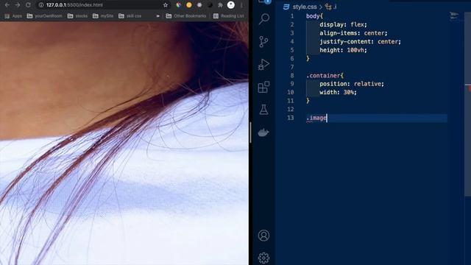Viewport: 471px width, 265px height.
Task: Click the photo in the browser page
Action: click(x=124, y=143)
